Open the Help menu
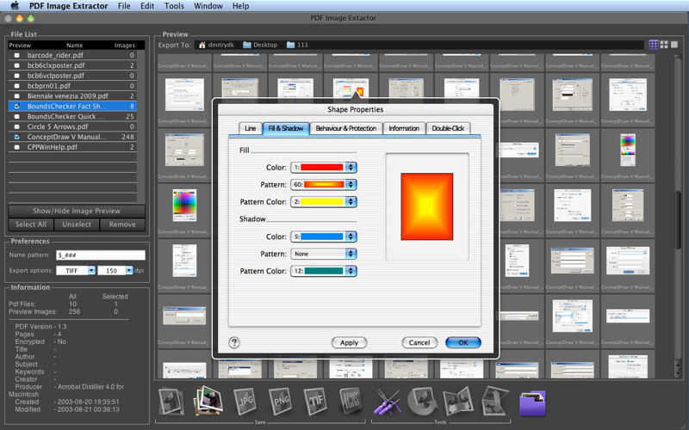 (x=240, y=6)
